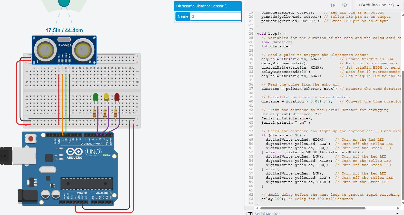The height and width of the screenshot is (215, 404).
Task: Click the 'Name' label in sensor panel
Action: (x=183, y=16)
